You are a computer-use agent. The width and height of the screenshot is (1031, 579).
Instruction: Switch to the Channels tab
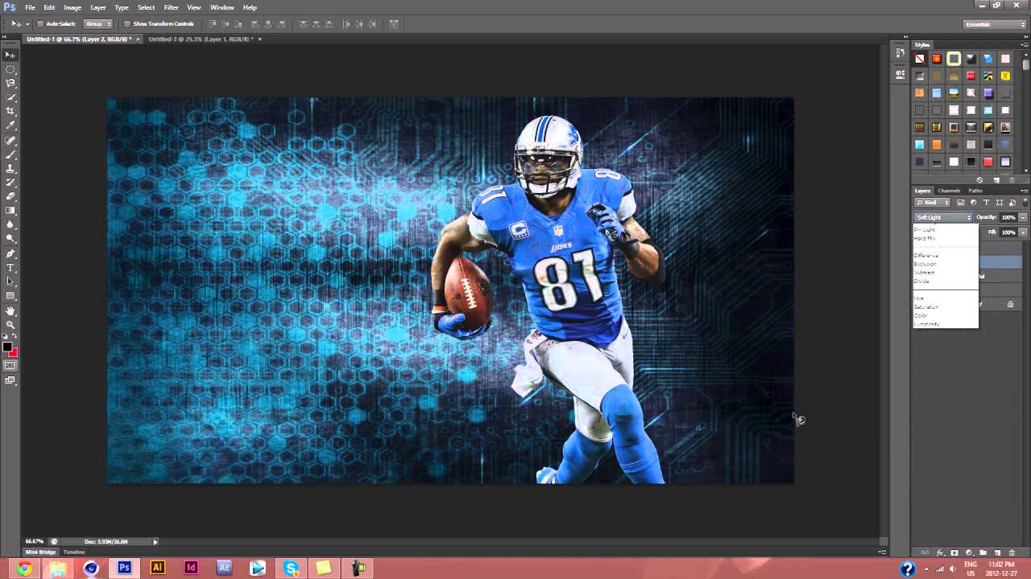[949, 191]
